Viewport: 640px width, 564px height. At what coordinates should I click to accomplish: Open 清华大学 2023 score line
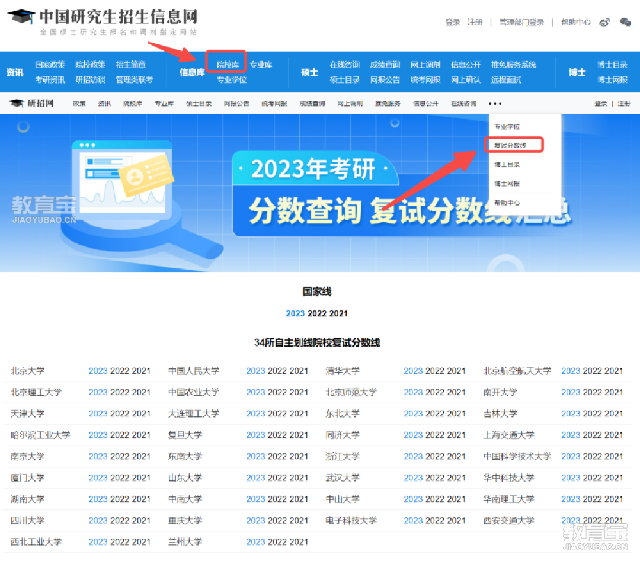coord(413,371)
